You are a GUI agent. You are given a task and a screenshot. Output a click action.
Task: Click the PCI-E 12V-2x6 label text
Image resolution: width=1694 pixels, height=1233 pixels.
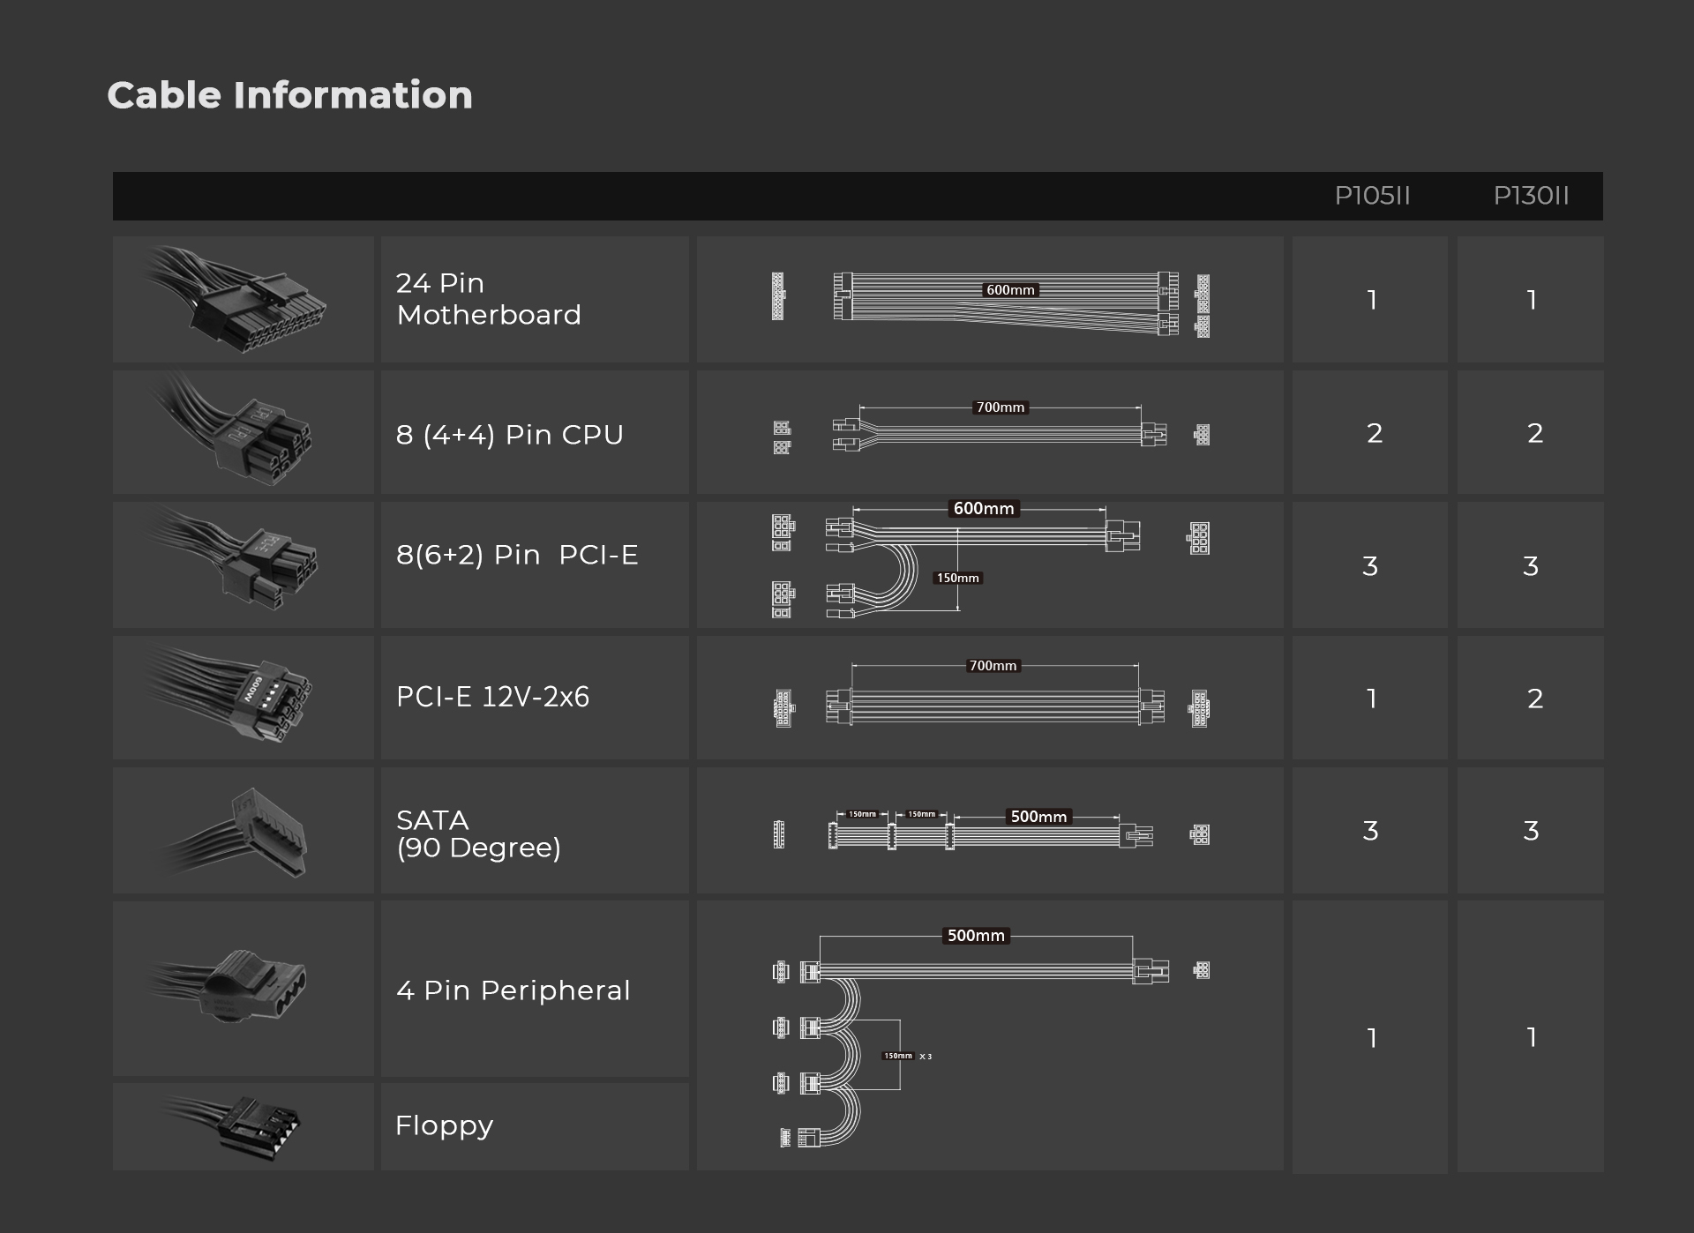tap(492, 697)
